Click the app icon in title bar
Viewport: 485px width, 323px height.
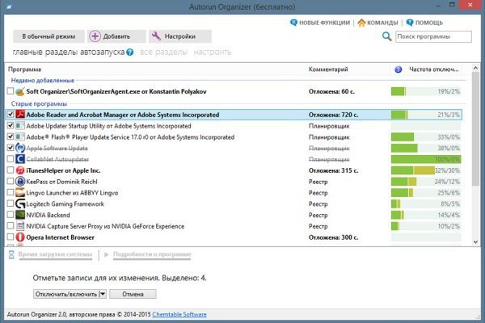coord(9,6)
